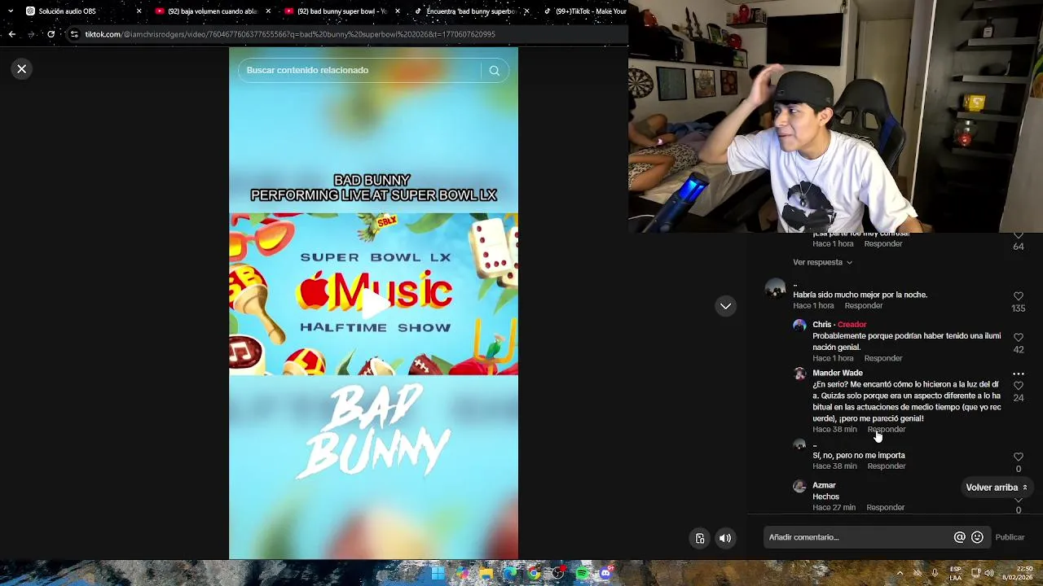Open Discord from taskbar
The width and height of the screenshot is (1043, 586).
tap(605, 574)
